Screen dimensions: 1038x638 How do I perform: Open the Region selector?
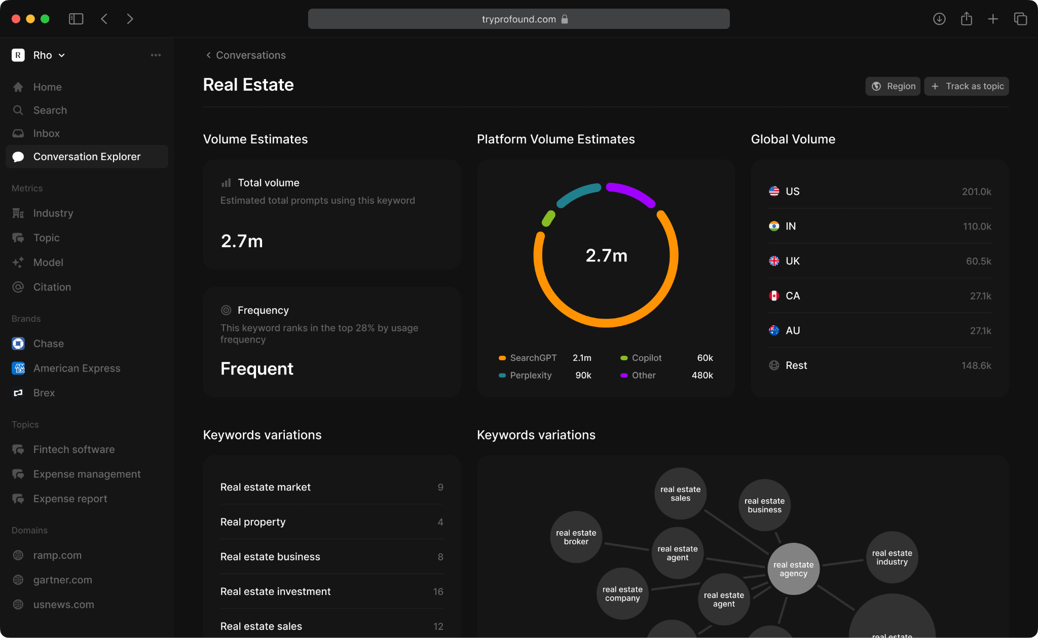point(893,86)
